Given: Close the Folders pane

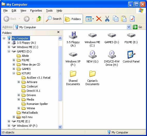Looking at the screenshot, I should 58,32.
